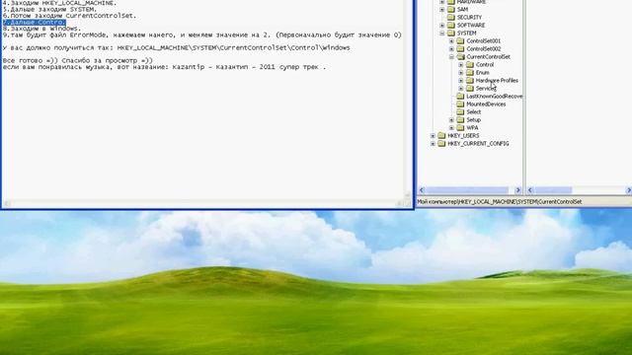Click the LastKnownGoodRecovery folder icon
632x355 pixels.
click(461, 97)
